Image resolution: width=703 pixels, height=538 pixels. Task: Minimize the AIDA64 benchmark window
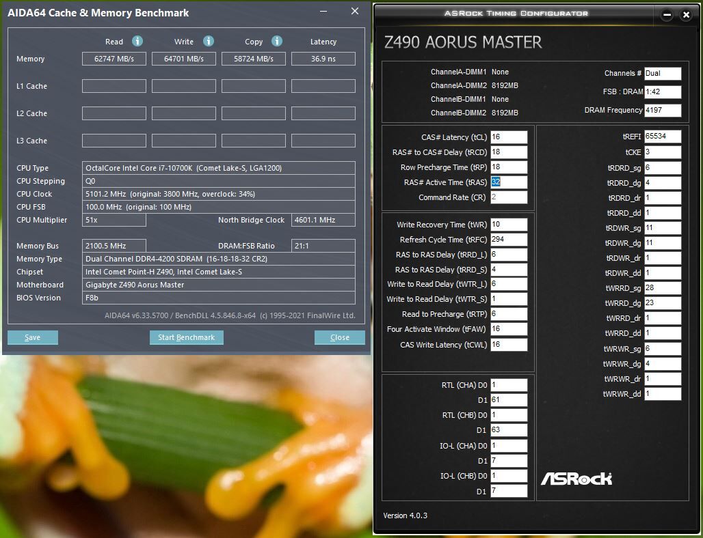coord(323,11)
